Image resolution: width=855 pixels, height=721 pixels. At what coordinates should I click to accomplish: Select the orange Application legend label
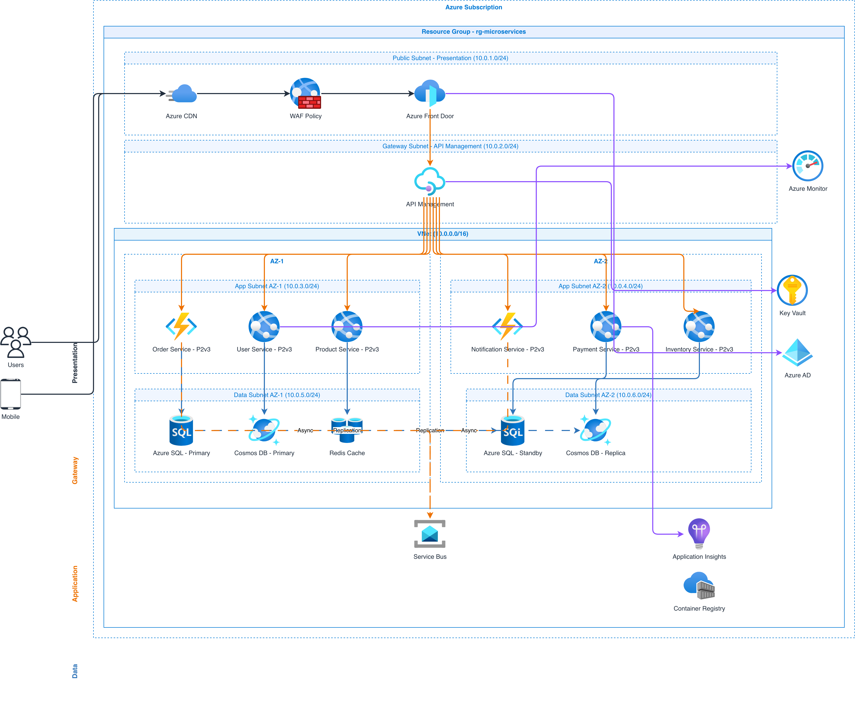pyautogui.click(x=75, y=584)
